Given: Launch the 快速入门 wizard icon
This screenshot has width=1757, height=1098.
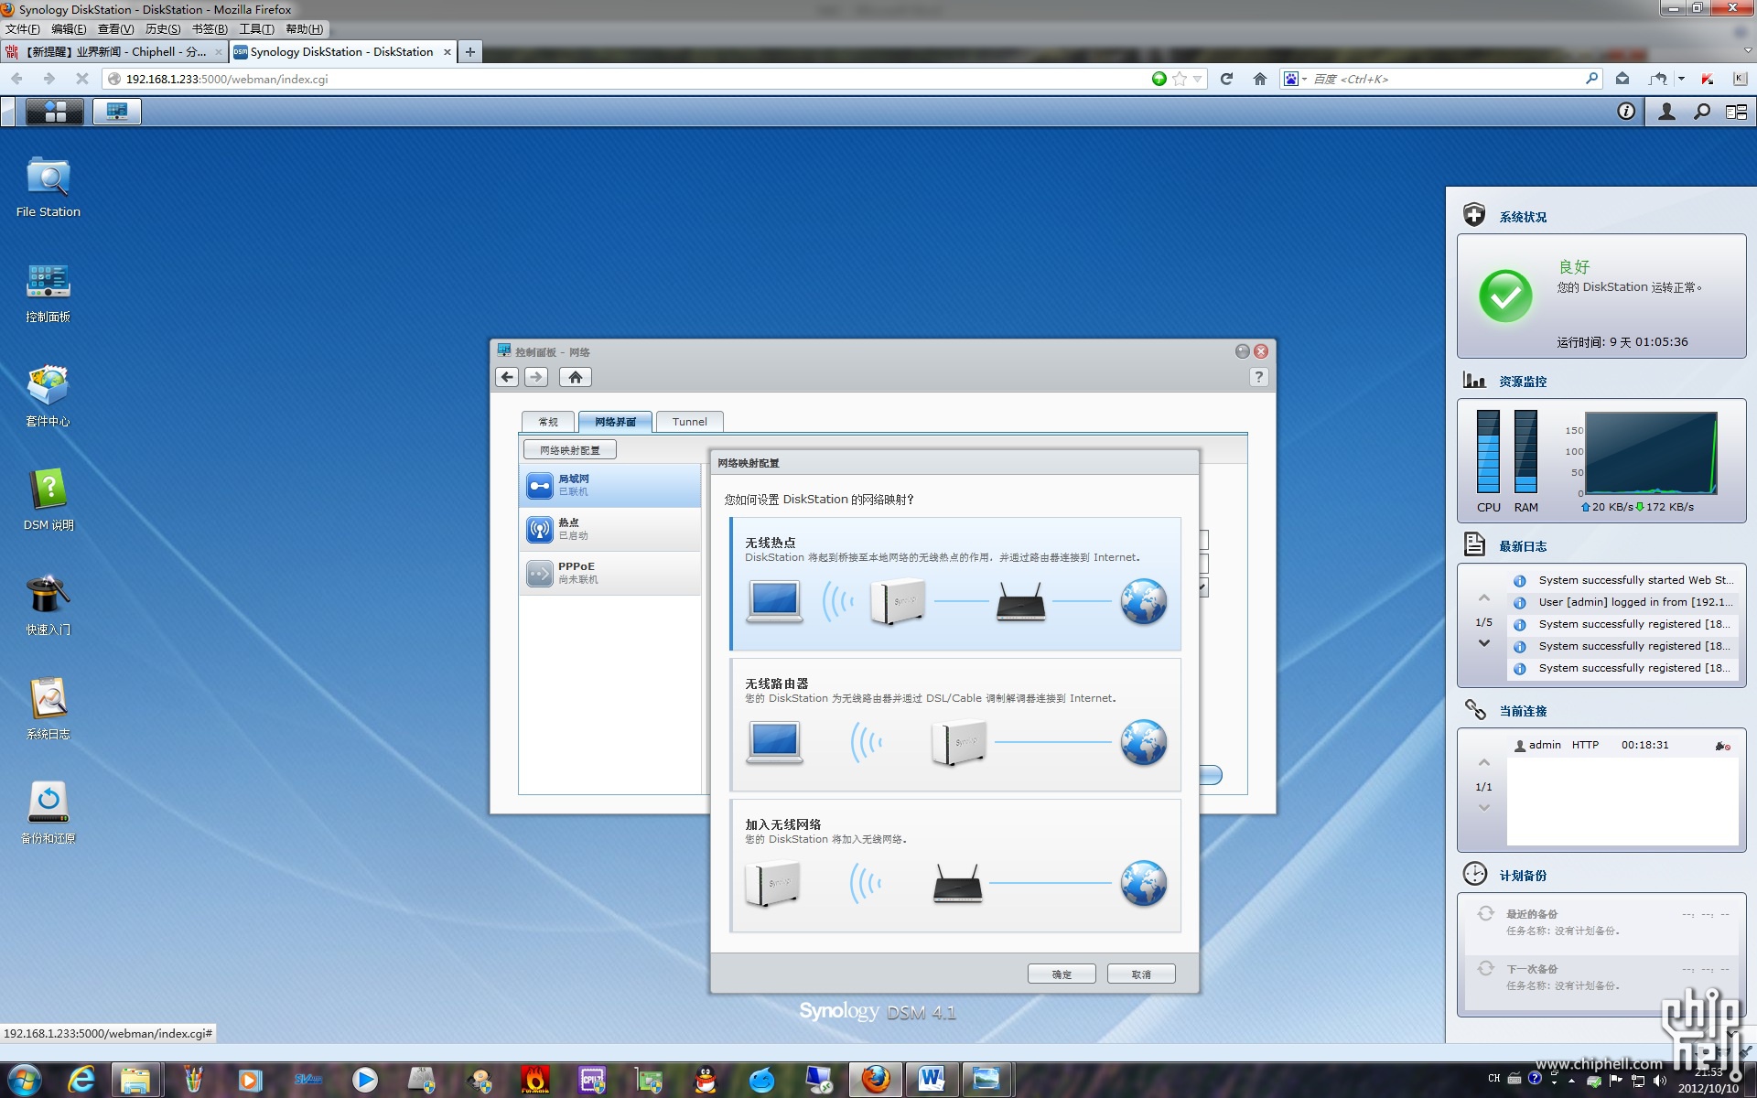Looking at the screenshot, I should click(x=48, y=605).
